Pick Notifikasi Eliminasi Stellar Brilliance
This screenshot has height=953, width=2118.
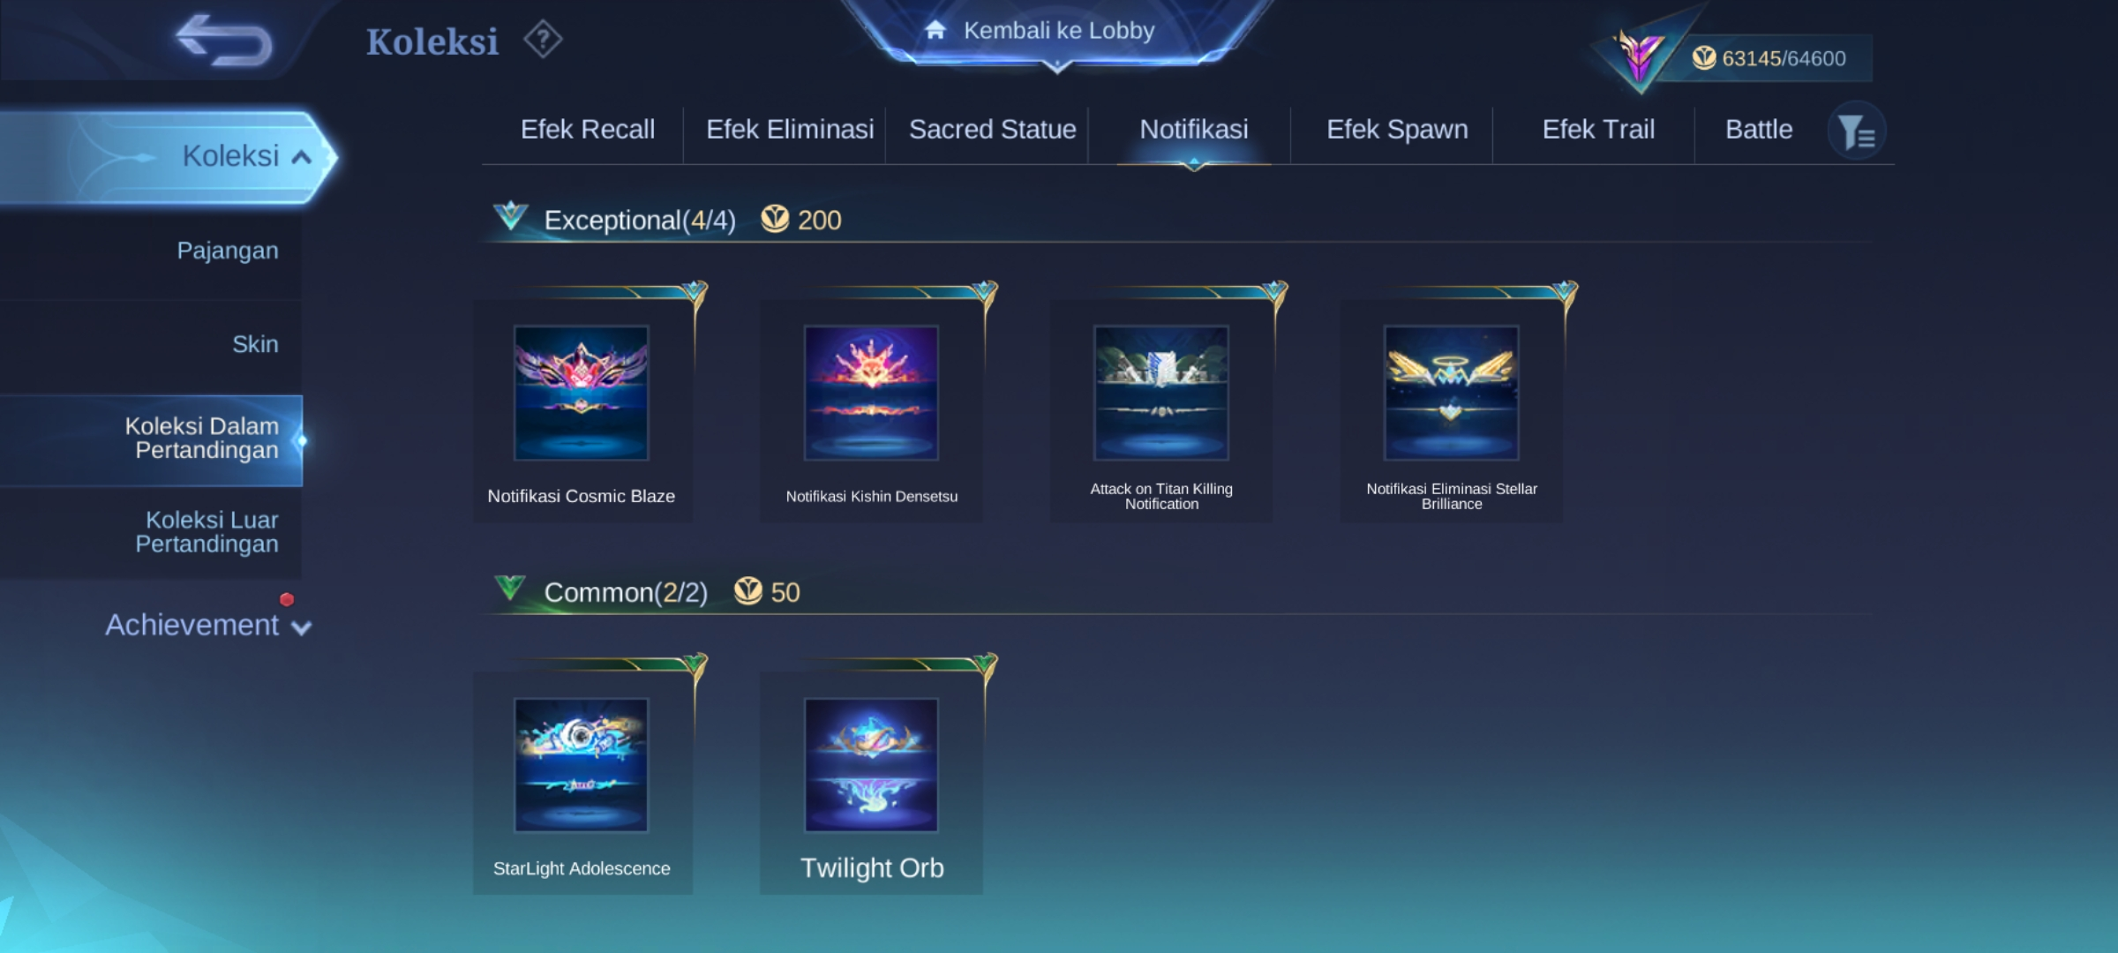point(1452,410)
